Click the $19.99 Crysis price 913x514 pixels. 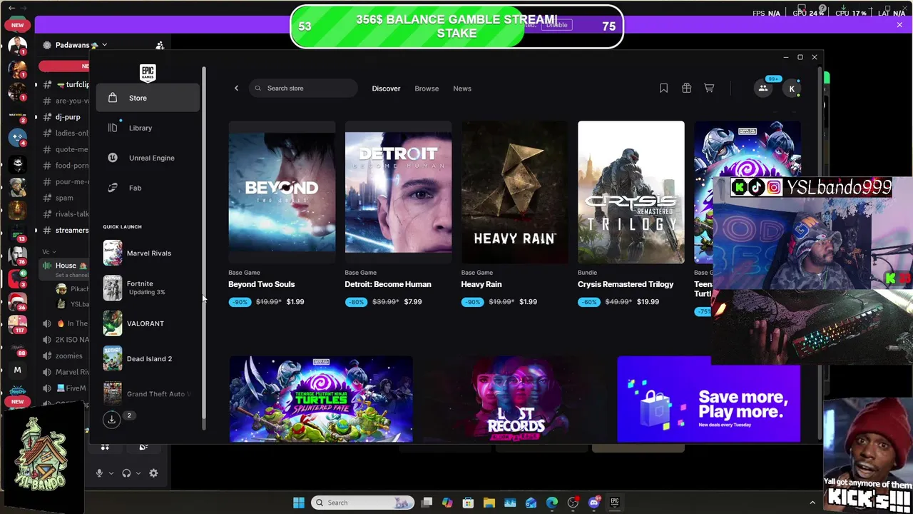[648, 301]
